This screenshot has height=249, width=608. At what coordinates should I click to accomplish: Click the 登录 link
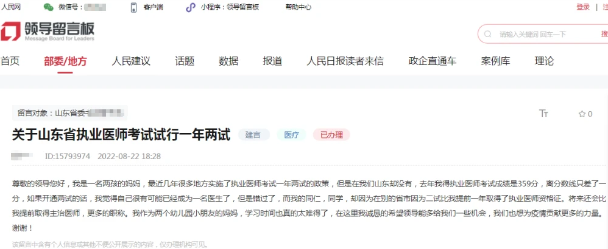(583, 7)
